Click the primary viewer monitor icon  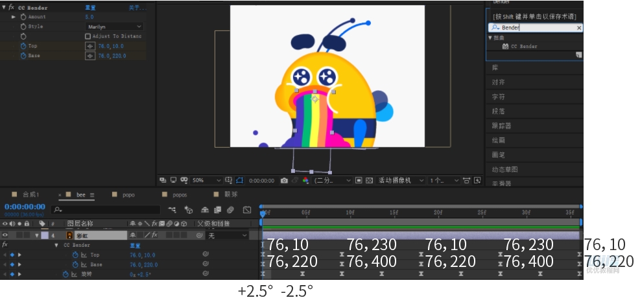click(174, 180)
